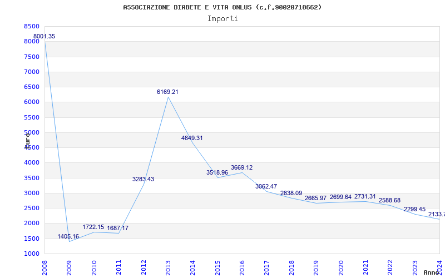Select the 1405.16 data point label
445x278 pixels.
(68, 237)
